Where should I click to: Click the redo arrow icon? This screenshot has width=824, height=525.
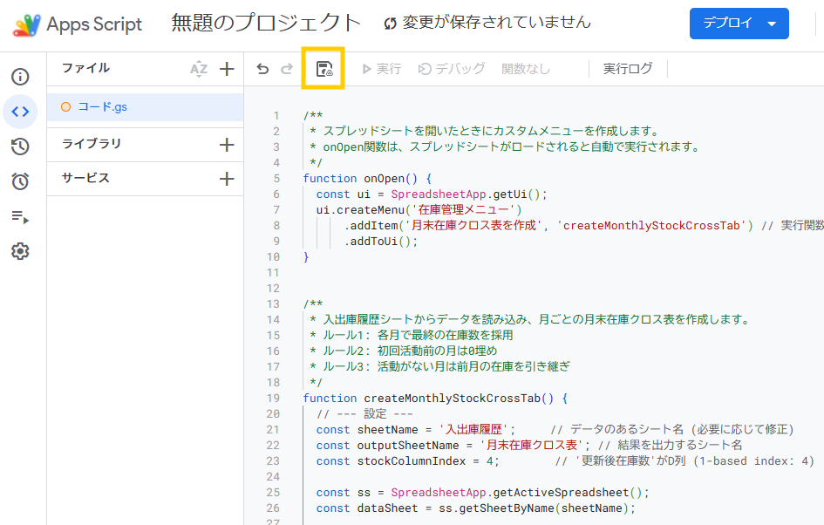pyautogui.click(x=286, y=69)
